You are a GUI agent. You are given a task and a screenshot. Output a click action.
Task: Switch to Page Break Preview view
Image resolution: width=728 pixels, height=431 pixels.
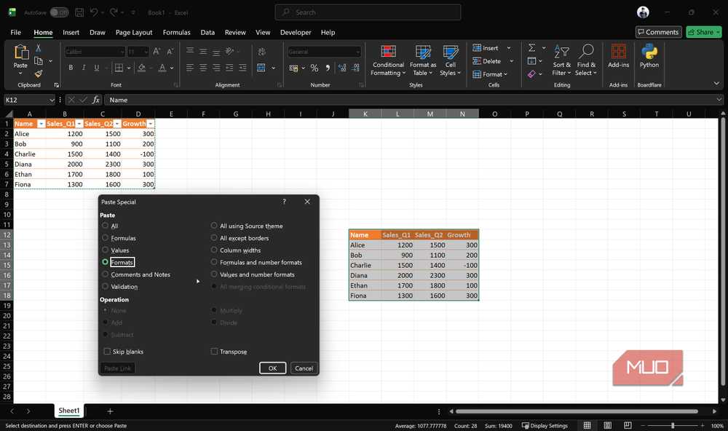pyautogui.click(x=628, y=425)
